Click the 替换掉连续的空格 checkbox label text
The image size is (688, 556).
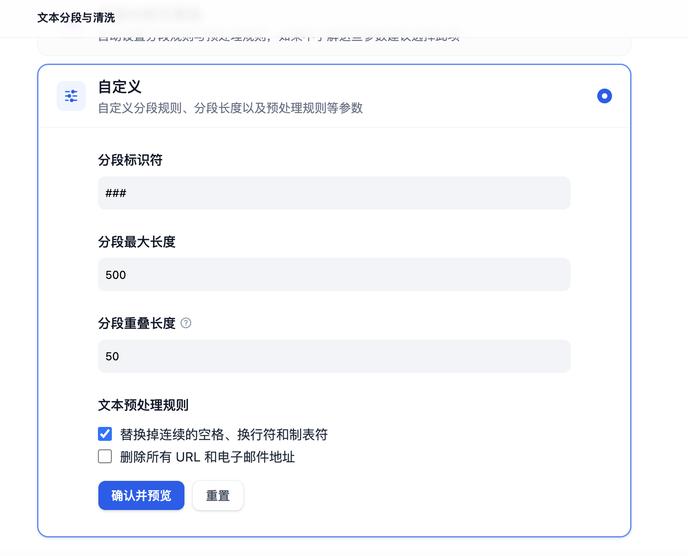(224, 435)
